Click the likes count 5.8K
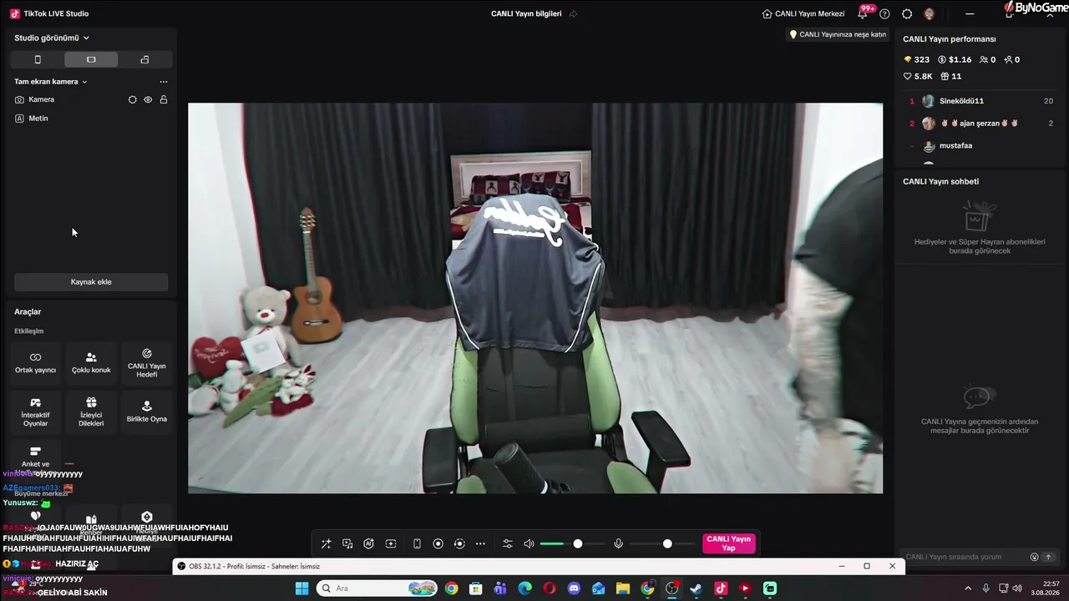 pos(918,76)
